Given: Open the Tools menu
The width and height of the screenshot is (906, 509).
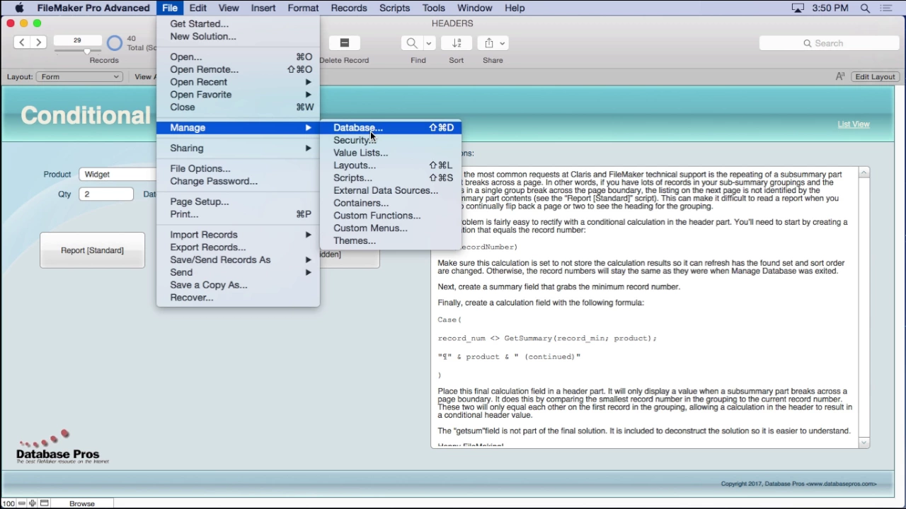Looking at the screenshot, I should [434, 8].
